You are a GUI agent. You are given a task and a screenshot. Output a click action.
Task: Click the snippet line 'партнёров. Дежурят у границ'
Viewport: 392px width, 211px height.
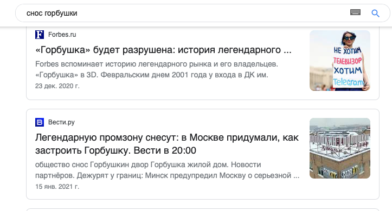pos(167,176)
